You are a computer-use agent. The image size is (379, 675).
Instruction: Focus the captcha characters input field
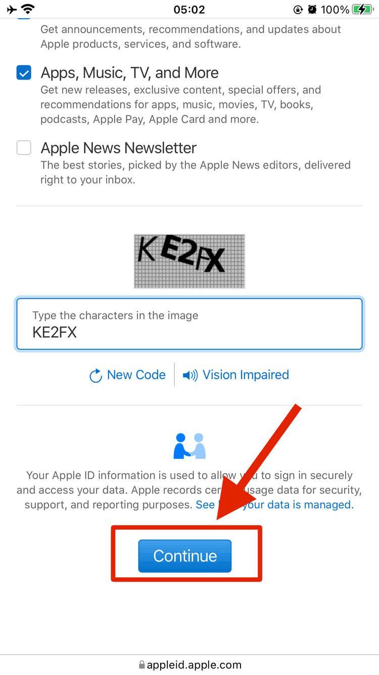(x=189, y=324)
